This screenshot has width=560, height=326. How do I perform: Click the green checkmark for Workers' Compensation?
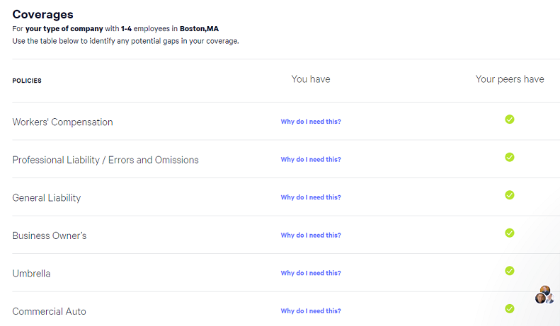pos(510,119)
